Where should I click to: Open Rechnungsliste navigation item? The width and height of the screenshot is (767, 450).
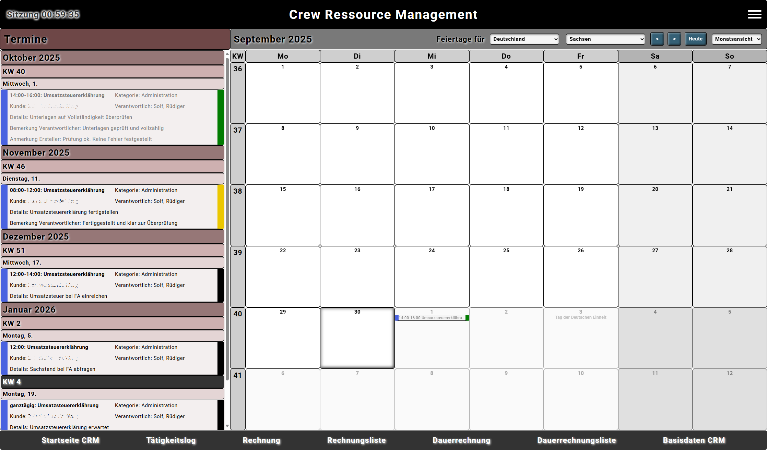pyautogui.click(x=356, y=440)
